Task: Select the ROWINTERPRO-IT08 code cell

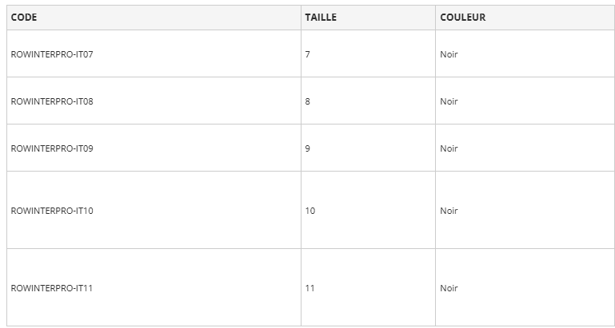Action: 52,101
